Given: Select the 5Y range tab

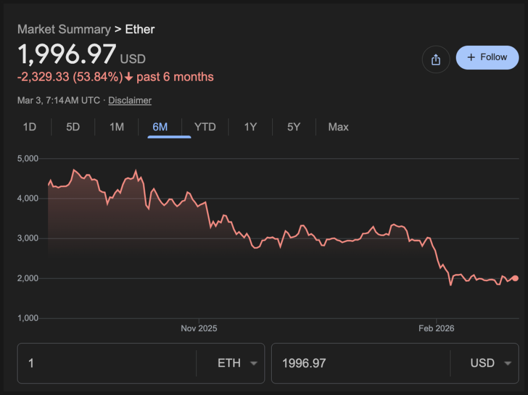Looking at the screenshot, I should [x=294, y=127].
